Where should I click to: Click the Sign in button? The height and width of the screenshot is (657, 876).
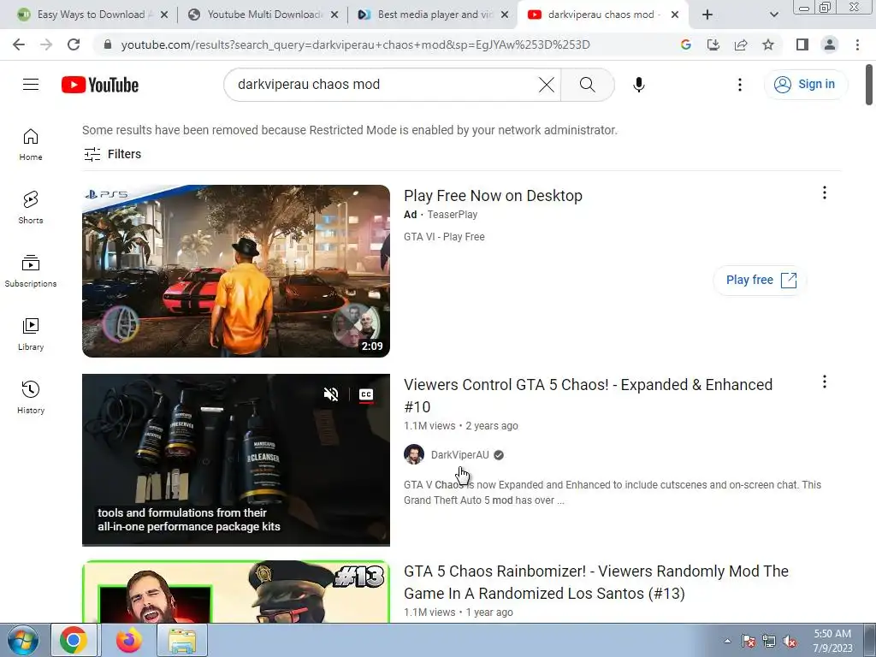805,85
